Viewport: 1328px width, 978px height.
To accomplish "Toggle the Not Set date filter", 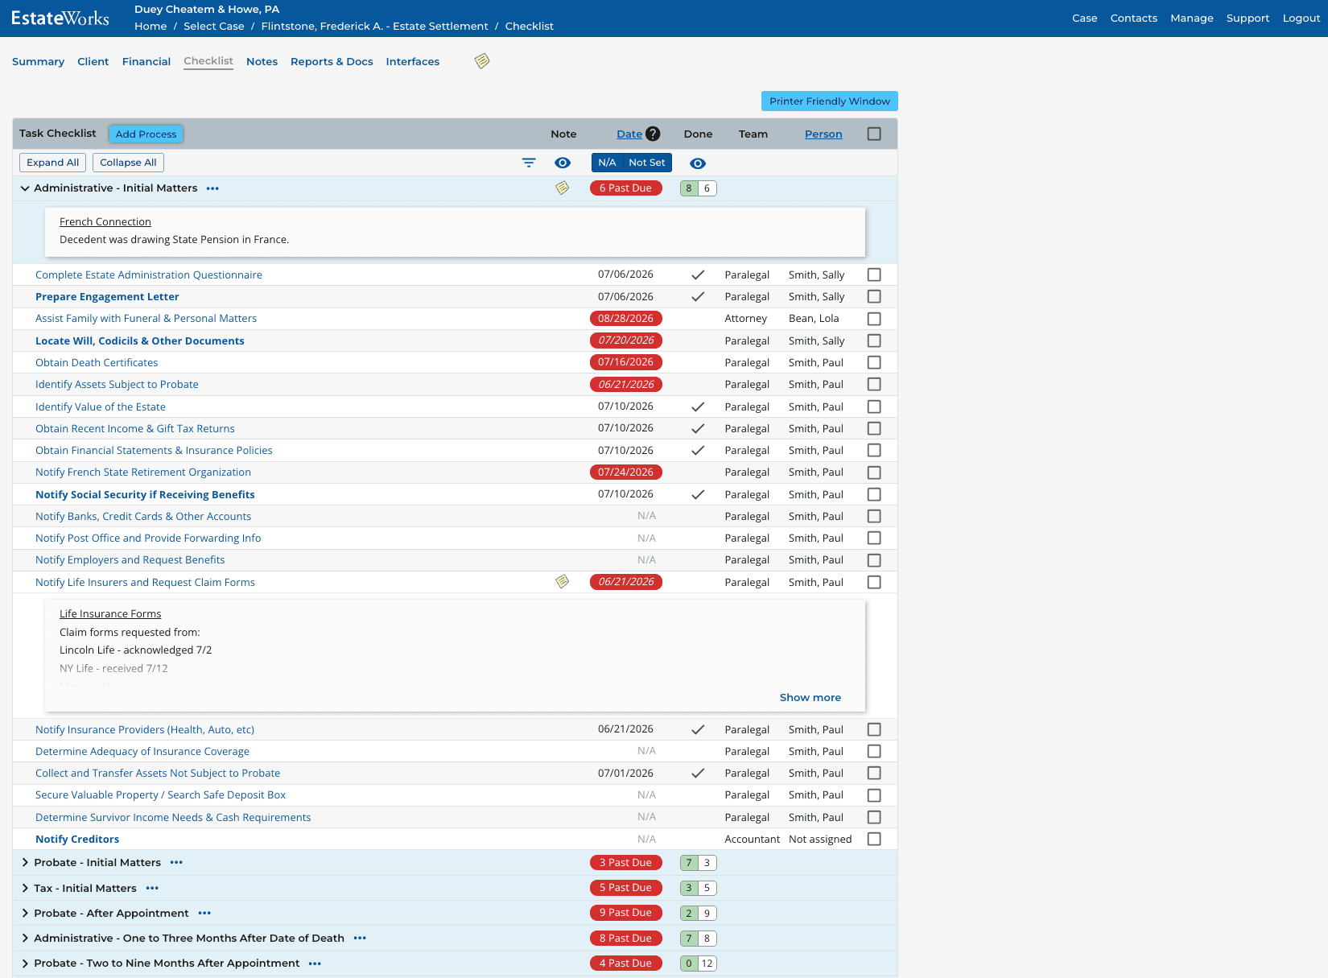I will tap(647, 163).
